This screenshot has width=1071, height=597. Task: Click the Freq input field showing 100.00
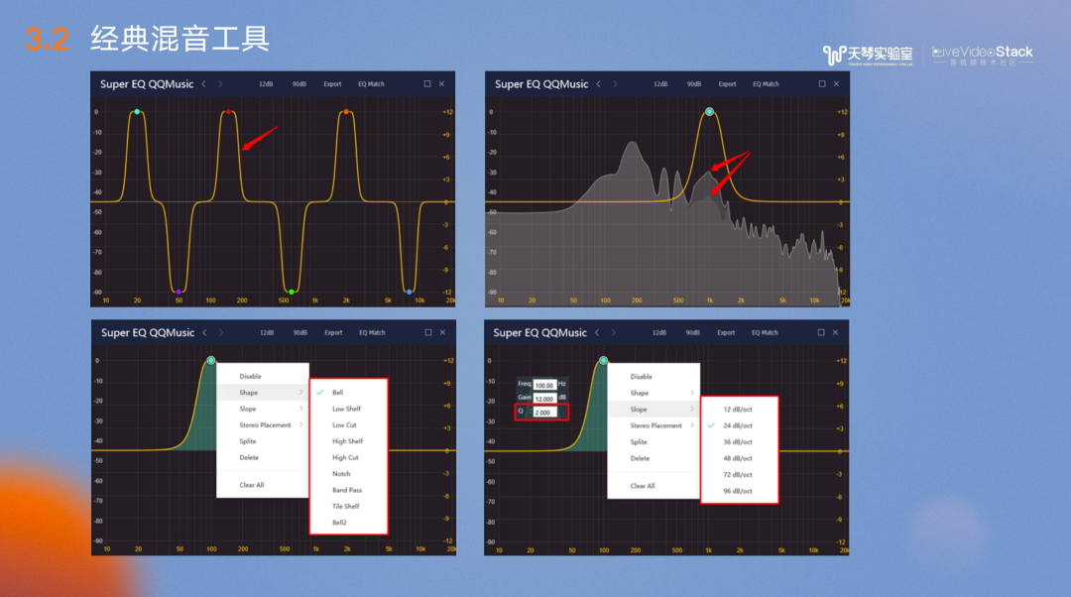[x=544, y=385]
